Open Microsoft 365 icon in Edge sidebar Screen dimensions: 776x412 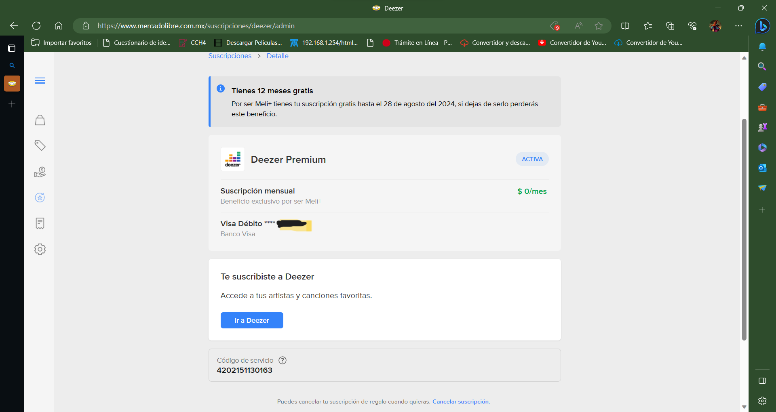coord(762,148)
